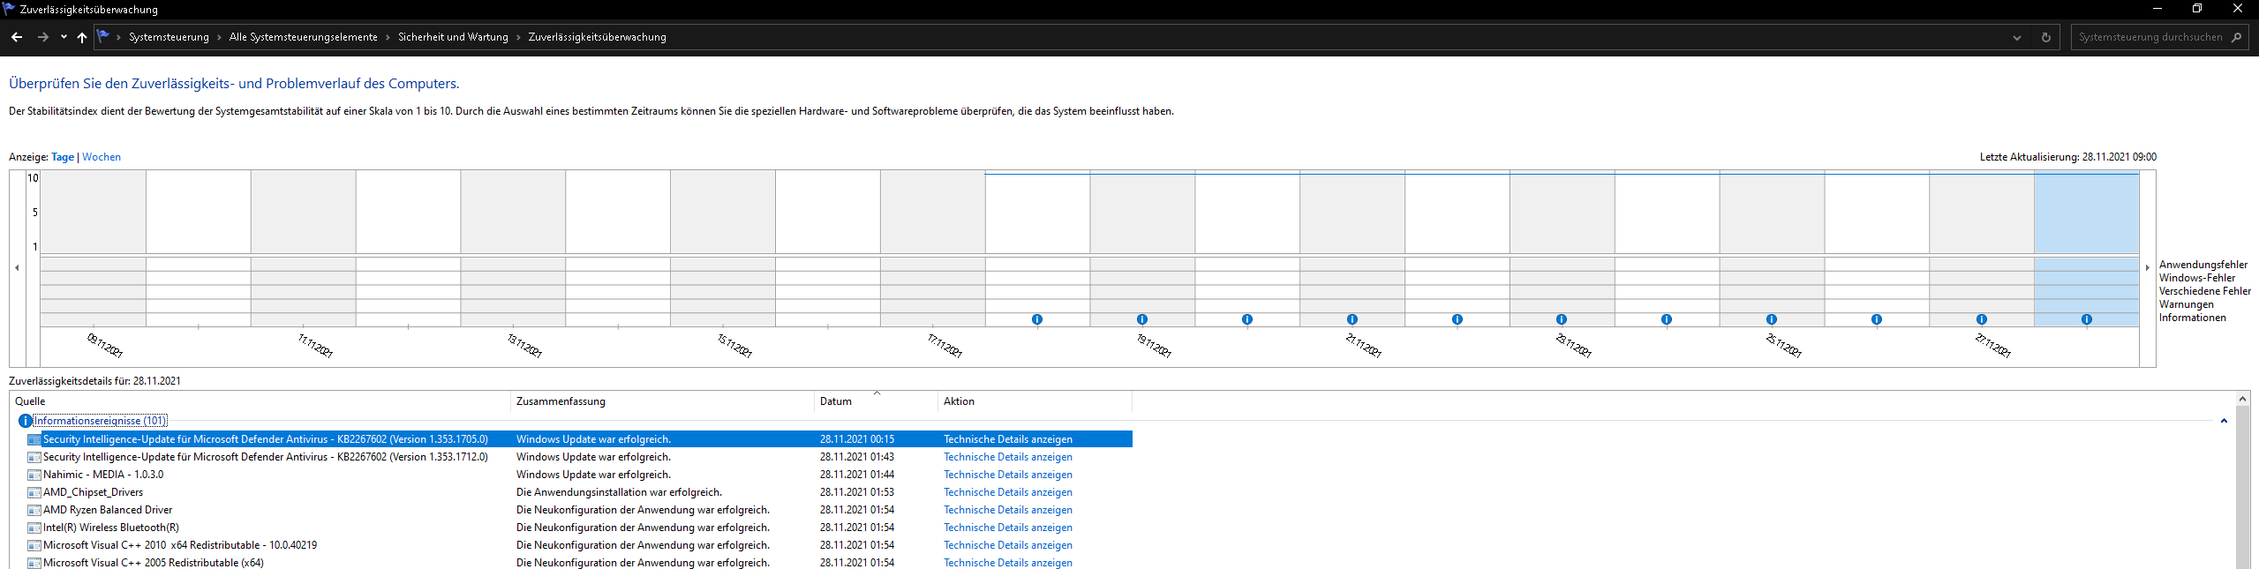Select the information icon for 20.11.2021

tap(1247, 319)
